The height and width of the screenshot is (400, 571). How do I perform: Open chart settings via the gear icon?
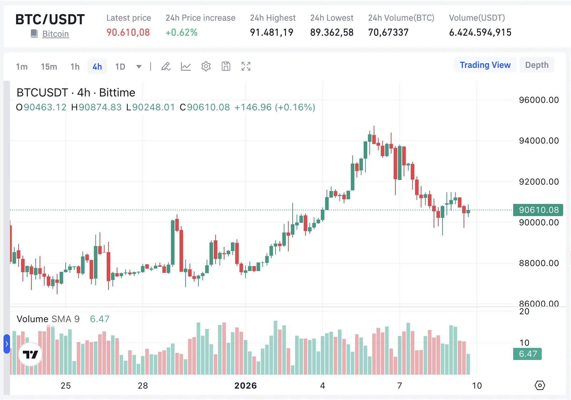click(x=206, y=66)
